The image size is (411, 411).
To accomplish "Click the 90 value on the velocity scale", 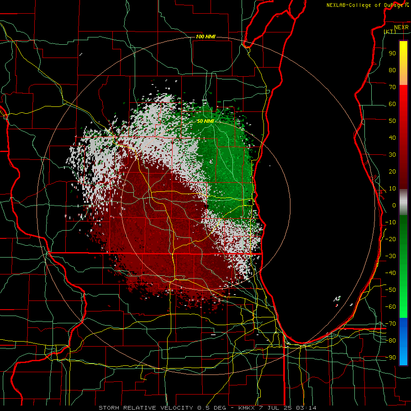I will click(392, 53).
